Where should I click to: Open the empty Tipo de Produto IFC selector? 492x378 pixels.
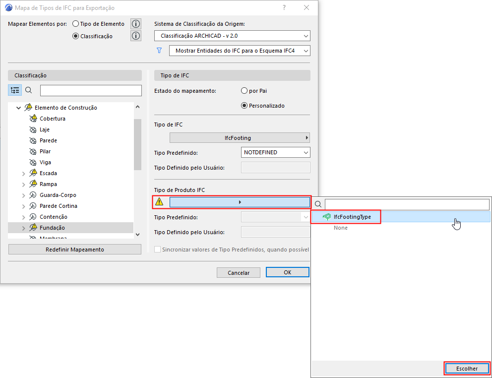(x=240, y=202)
